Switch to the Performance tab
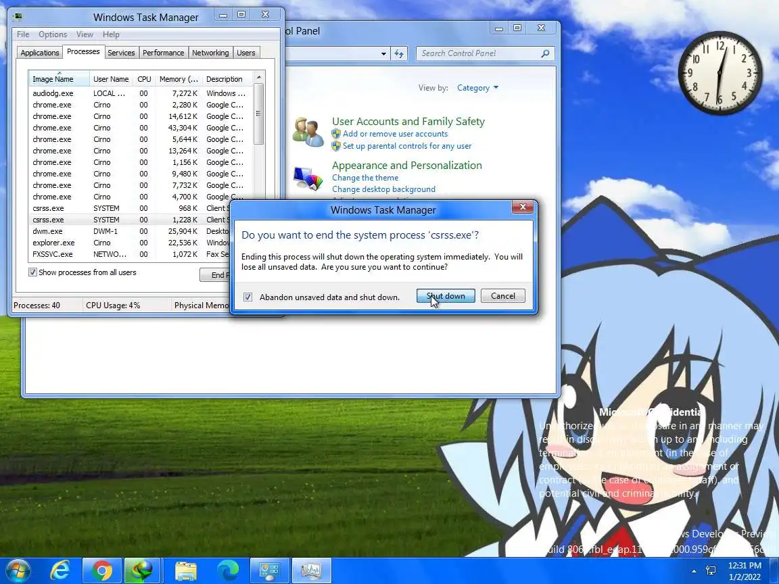779x584 pixels. [163, 53]
